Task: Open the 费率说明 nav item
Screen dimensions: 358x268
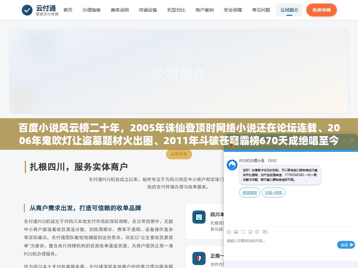Action: (x=120, y=10)
